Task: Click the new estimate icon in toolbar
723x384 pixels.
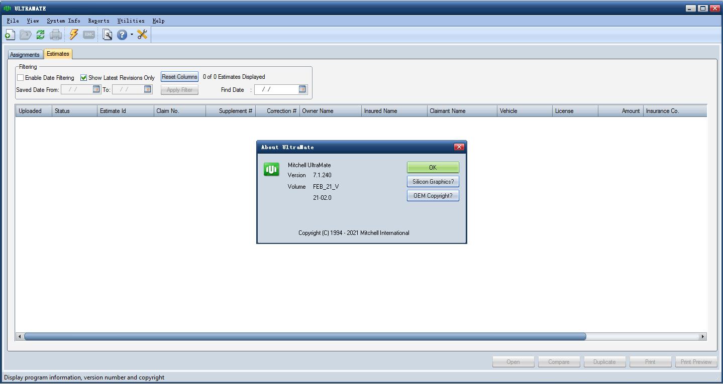Action: coord(10,35)
